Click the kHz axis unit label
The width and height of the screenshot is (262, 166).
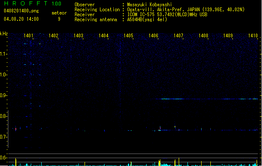point(4,34)
